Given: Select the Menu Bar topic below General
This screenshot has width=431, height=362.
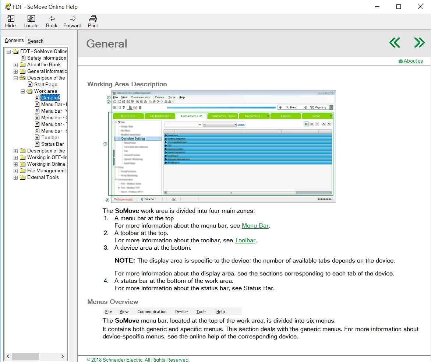Looking at the screenshot, I should tap(54, 104).
